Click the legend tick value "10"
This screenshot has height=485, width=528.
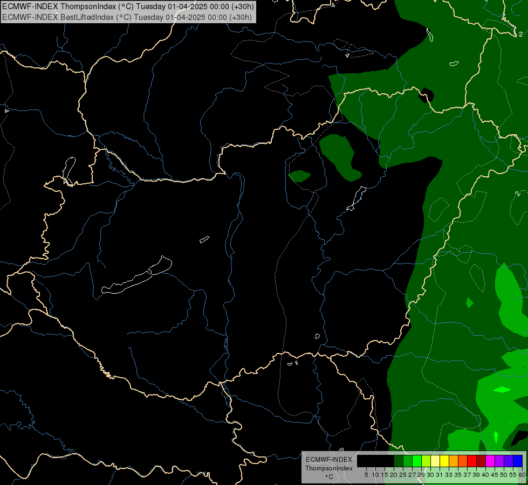tap(375, 475)
